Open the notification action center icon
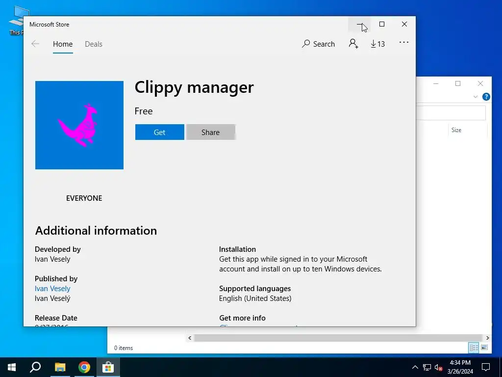 pyautogui.click(x=486, y=367)
